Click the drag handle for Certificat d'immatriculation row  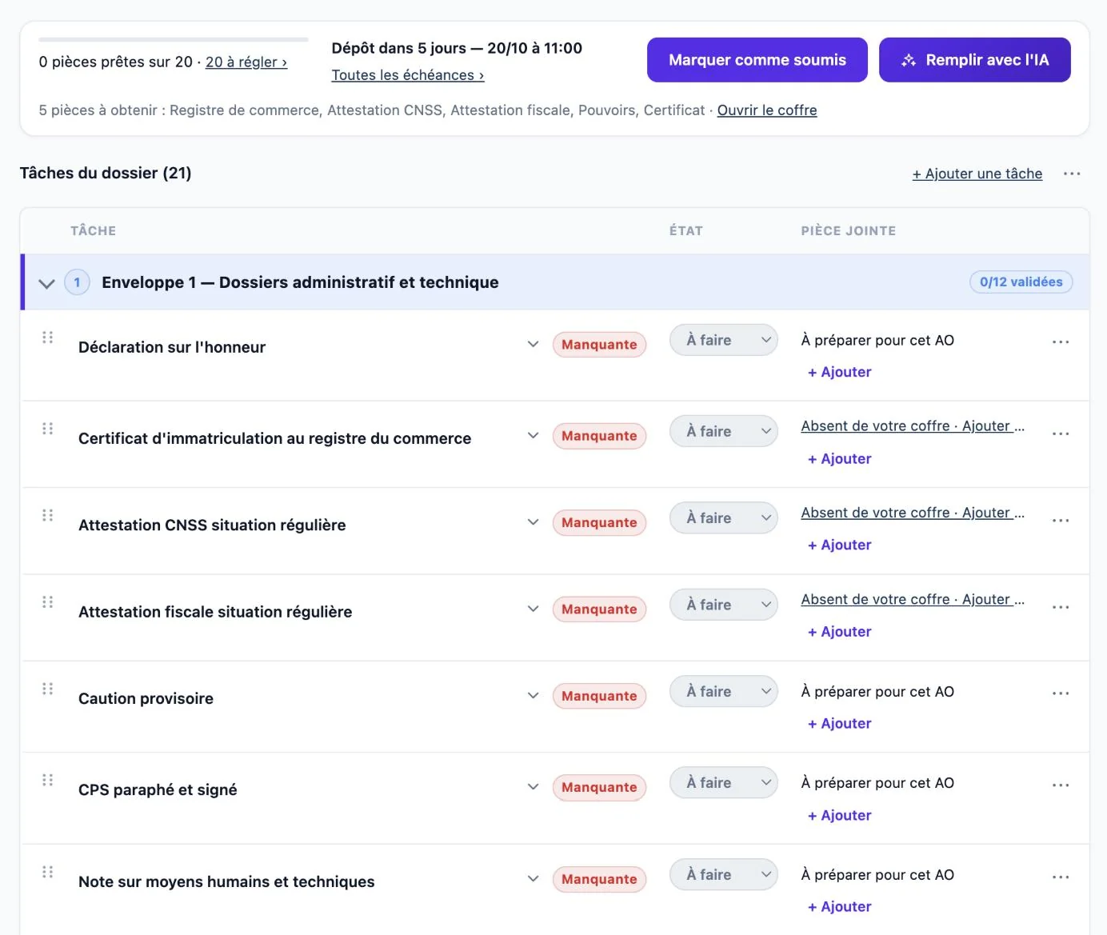(x=48, y=429)
